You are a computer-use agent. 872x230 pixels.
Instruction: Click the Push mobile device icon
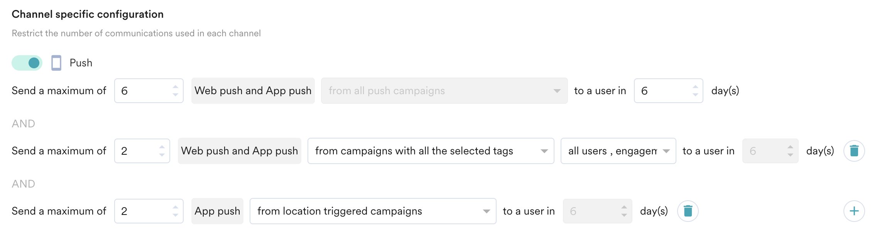pyautogui.click(x=56, y=63)
